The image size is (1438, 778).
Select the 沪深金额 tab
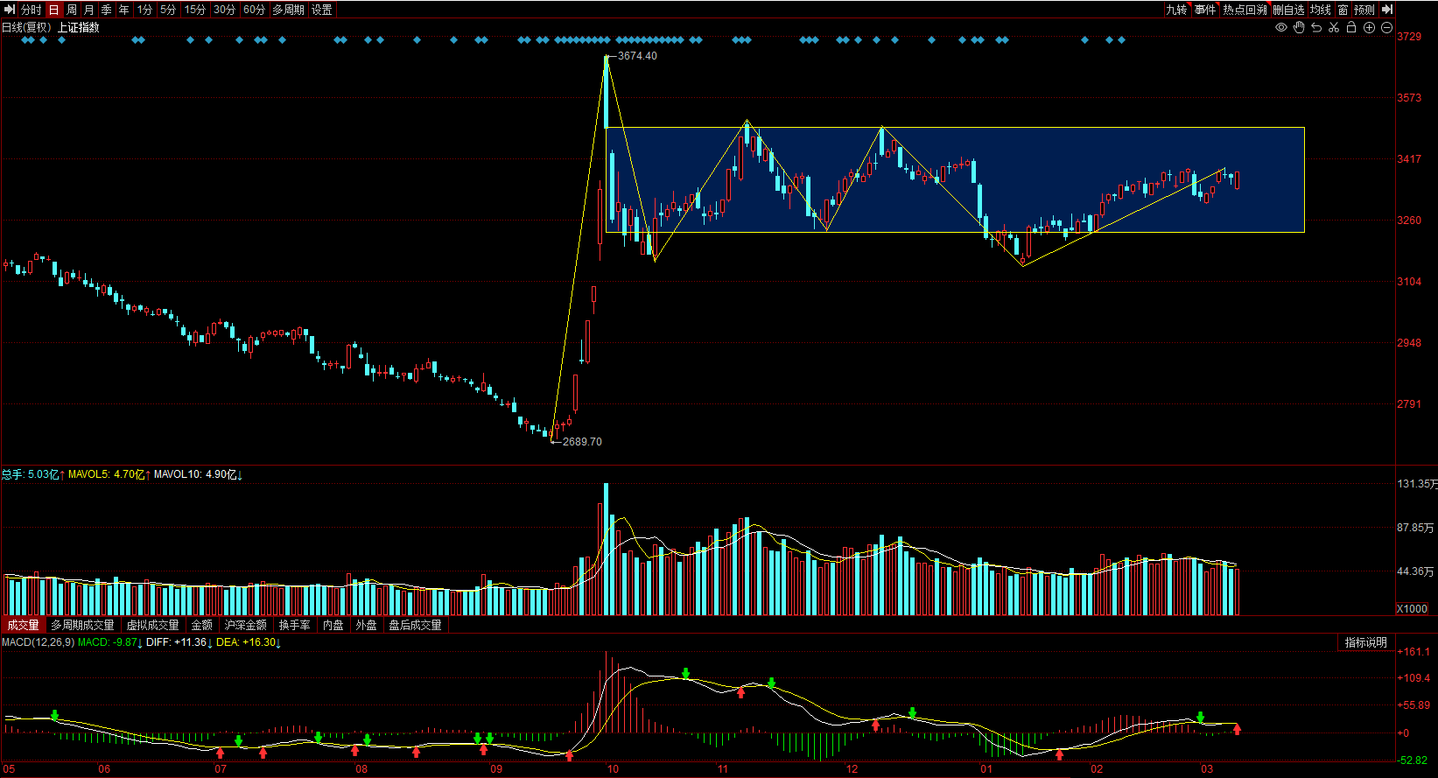[246, 625]
